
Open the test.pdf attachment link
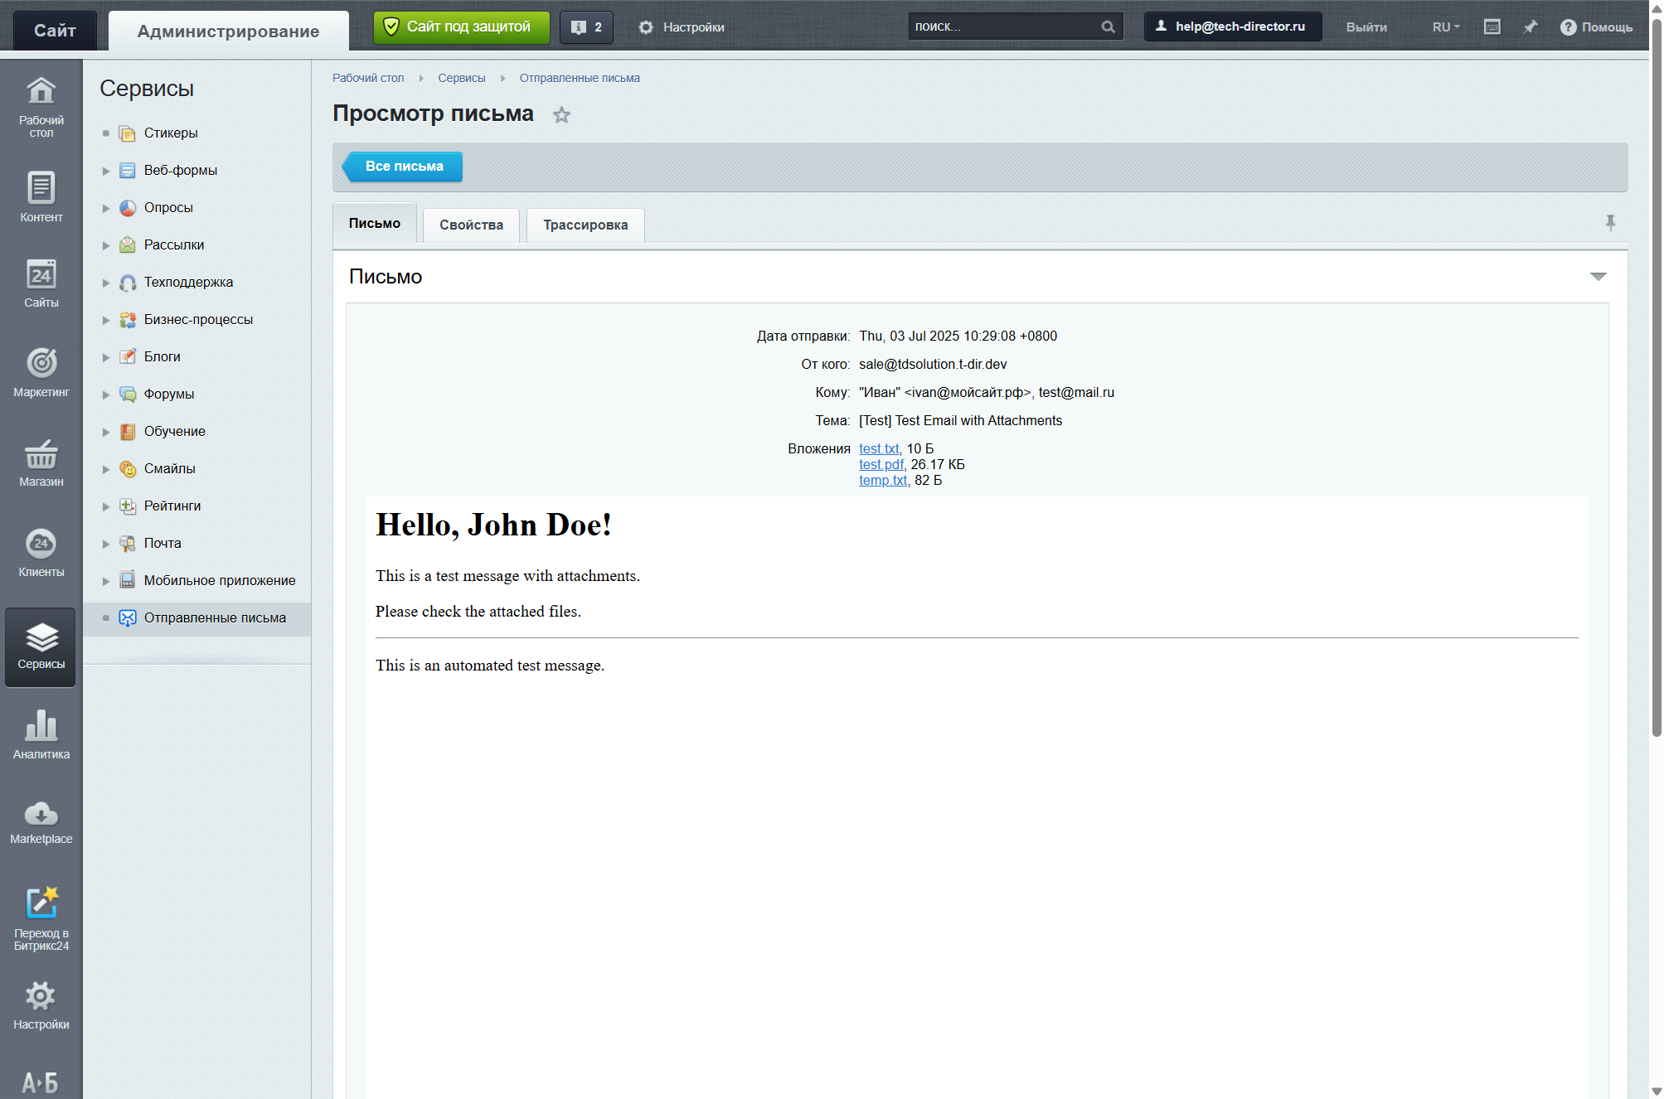point(881,464)
